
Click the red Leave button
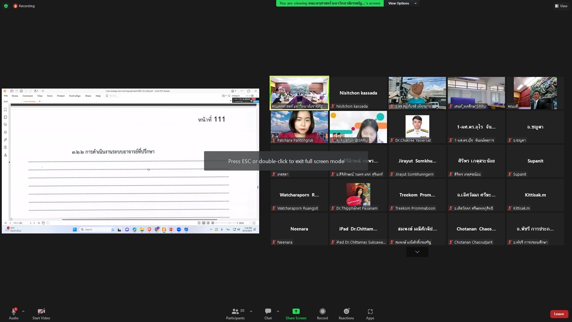pyautogui.click(x=559, y=314)
